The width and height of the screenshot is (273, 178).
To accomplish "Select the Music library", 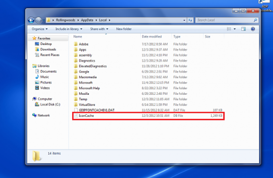I will pyautogui.click(x=44, y=77).
